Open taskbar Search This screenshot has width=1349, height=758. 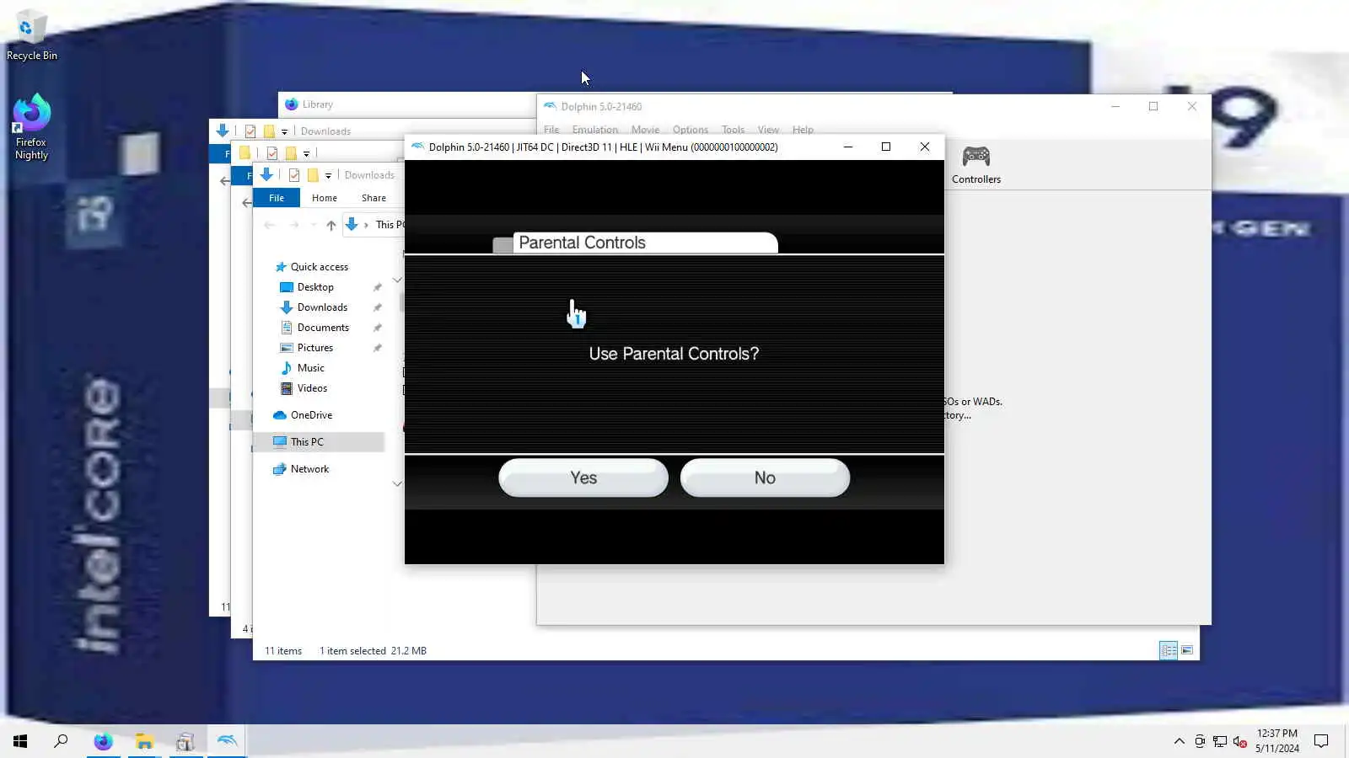[x=61, y=741]
